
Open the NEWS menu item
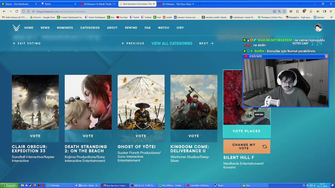coord(45,28)
